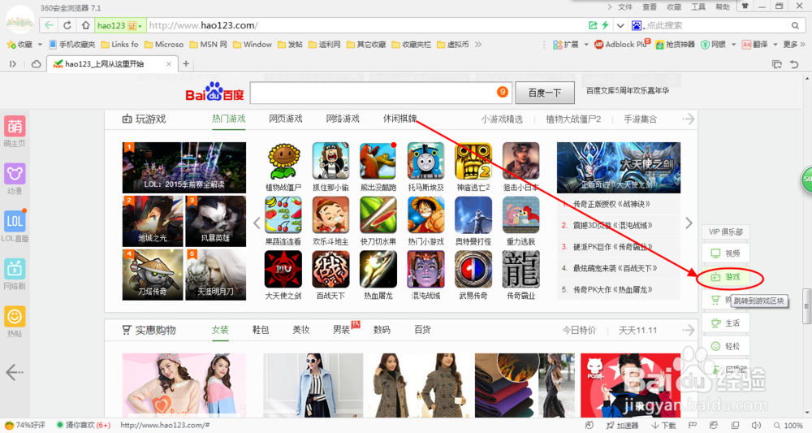Click the new tab plus button
Screen dimensions: 812x433
[186, 63]
